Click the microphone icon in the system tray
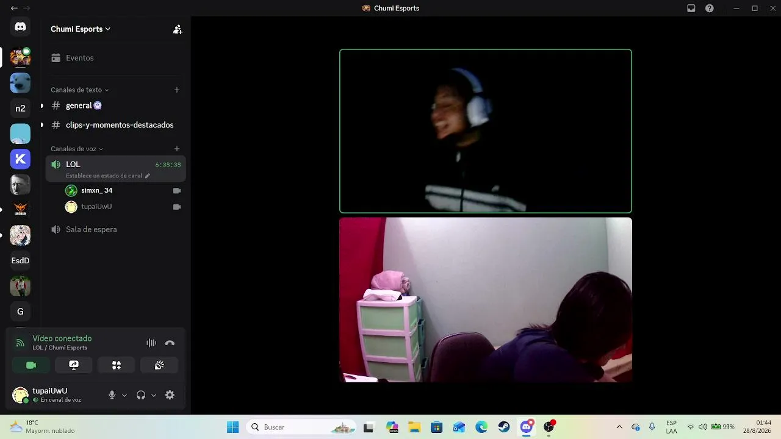 point(652,427)
